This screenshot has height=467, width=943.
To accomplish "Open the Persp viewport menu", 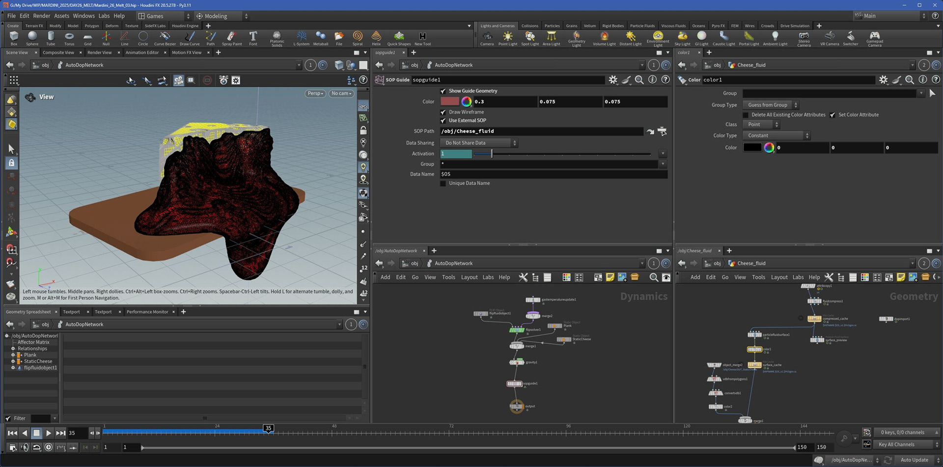I will click(315, 93).
